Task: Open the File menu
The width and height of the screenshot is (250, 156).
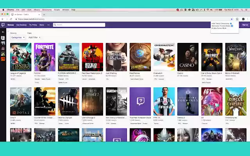Action: [18, 10]
